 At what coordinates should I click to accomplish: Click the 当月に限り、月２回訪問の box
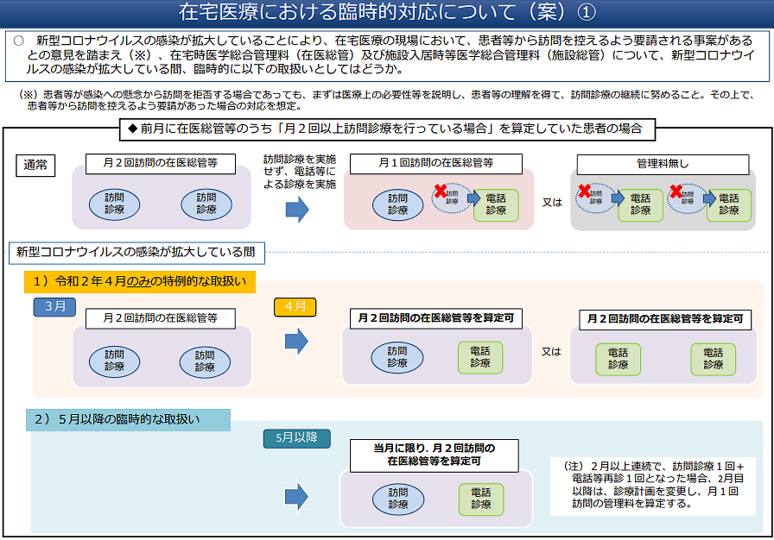[434, 455]
